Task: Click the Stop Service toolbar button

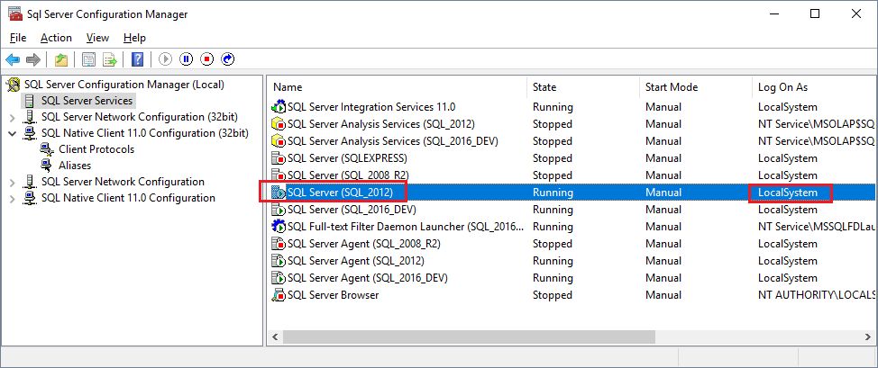Action: [207, 59]
